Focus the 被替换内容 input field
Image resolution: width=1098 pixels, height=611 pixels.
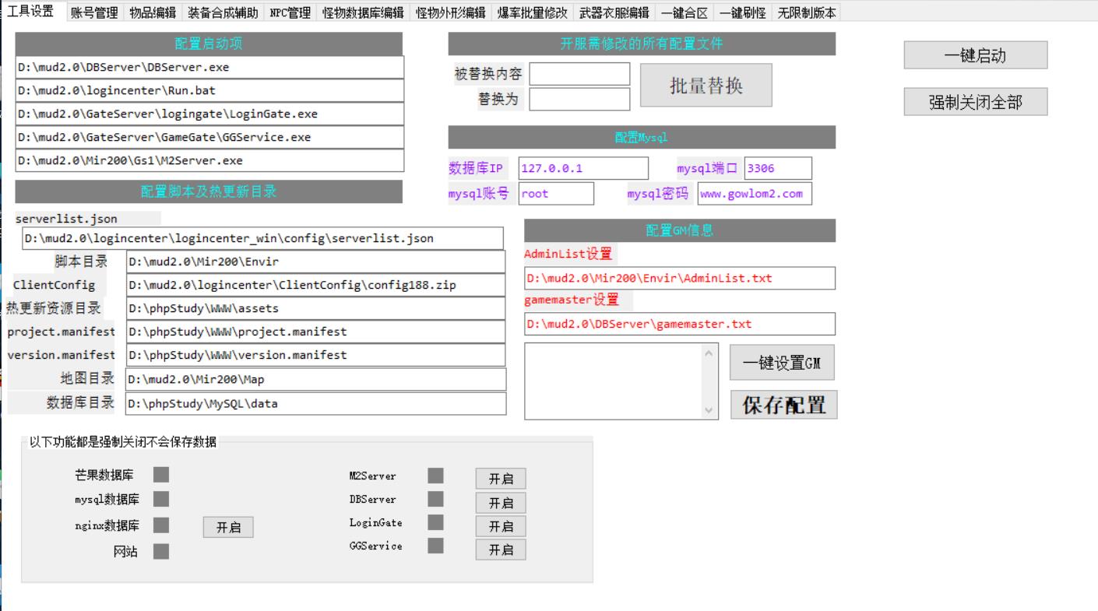(579, 74)
